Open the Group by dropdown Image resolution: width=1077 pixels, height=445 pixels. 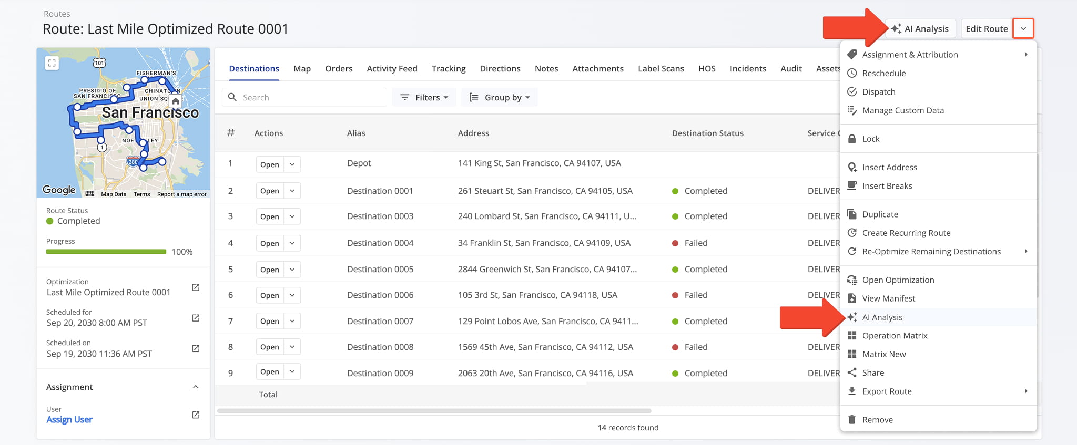pos(500,97)
